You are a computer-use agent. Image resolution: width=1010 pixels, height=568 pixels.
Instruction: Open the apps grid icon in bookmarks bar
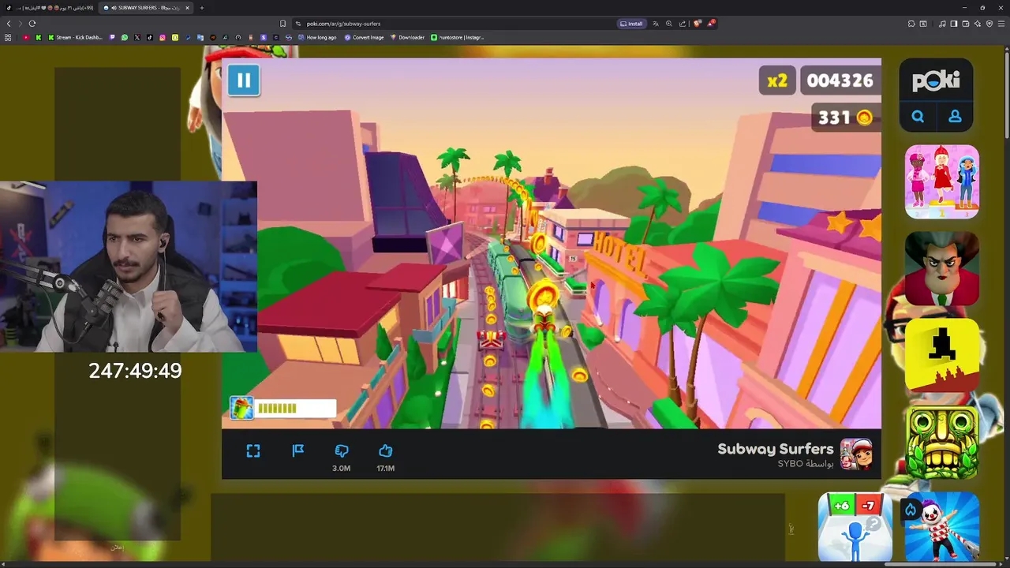8,37
